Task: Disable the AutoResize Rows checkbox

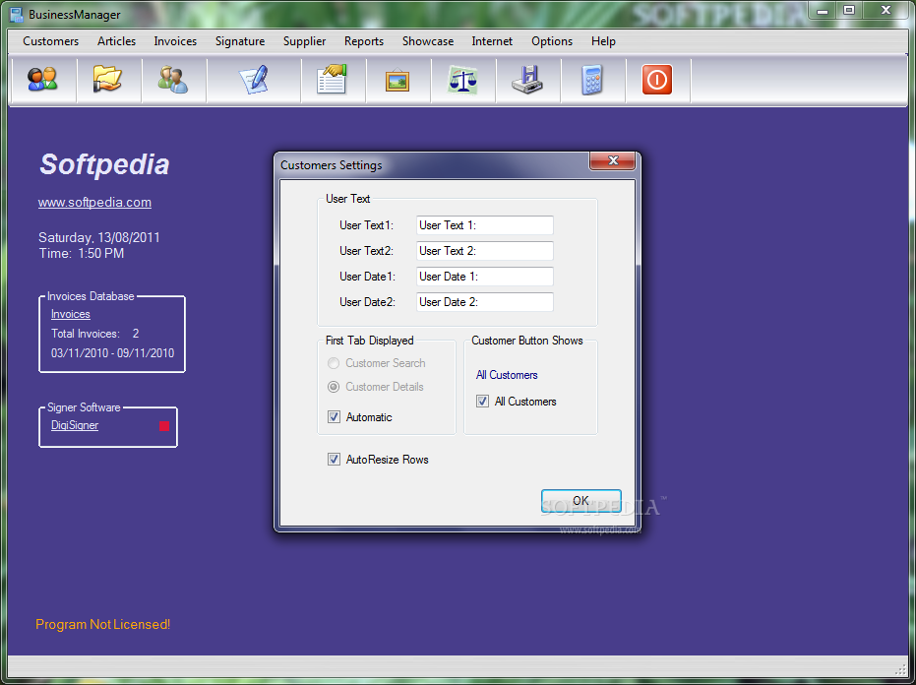Action: click(x=335, y=460)
